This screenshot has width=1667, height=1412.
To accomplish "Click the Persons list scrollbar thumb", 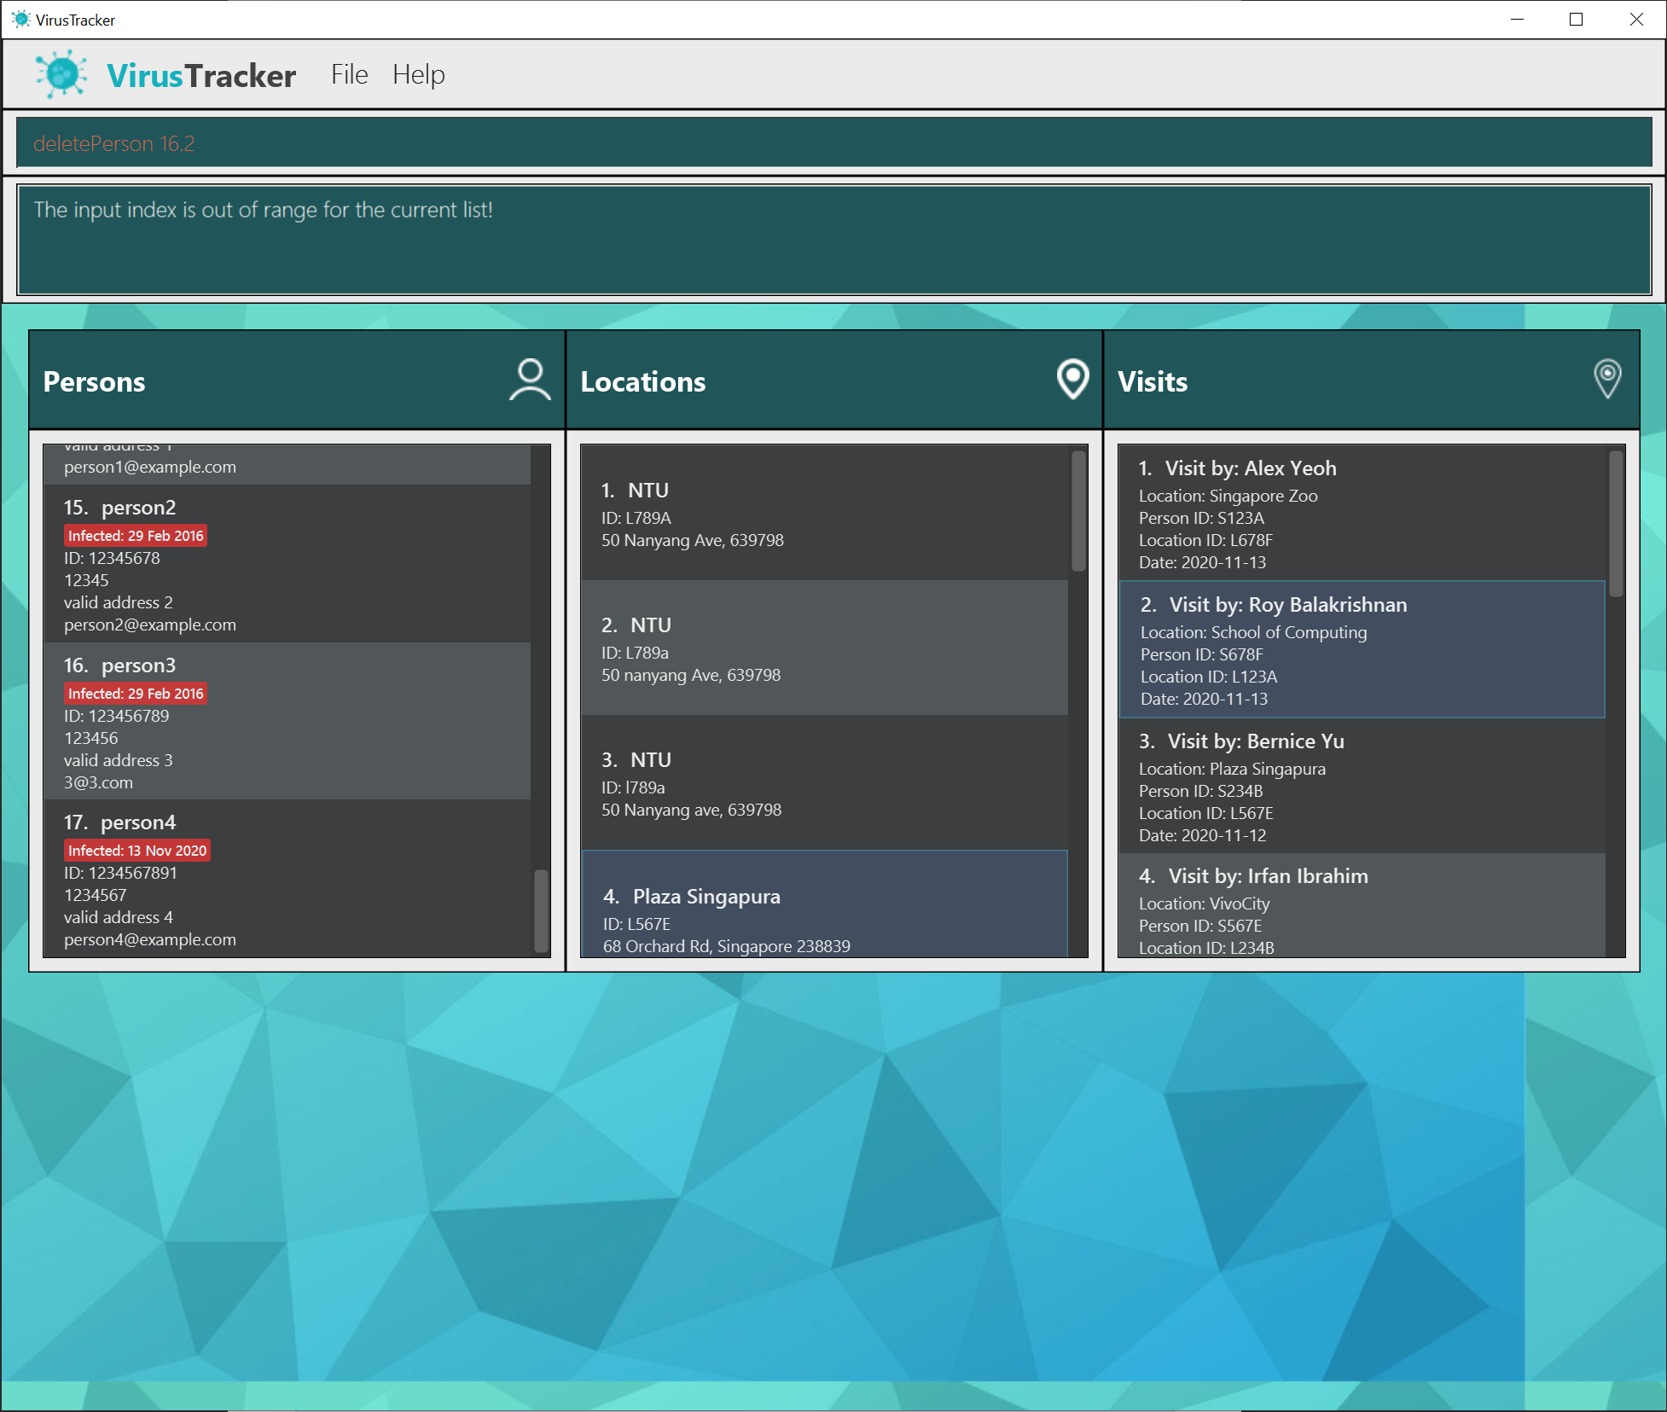I will point(541,909).
